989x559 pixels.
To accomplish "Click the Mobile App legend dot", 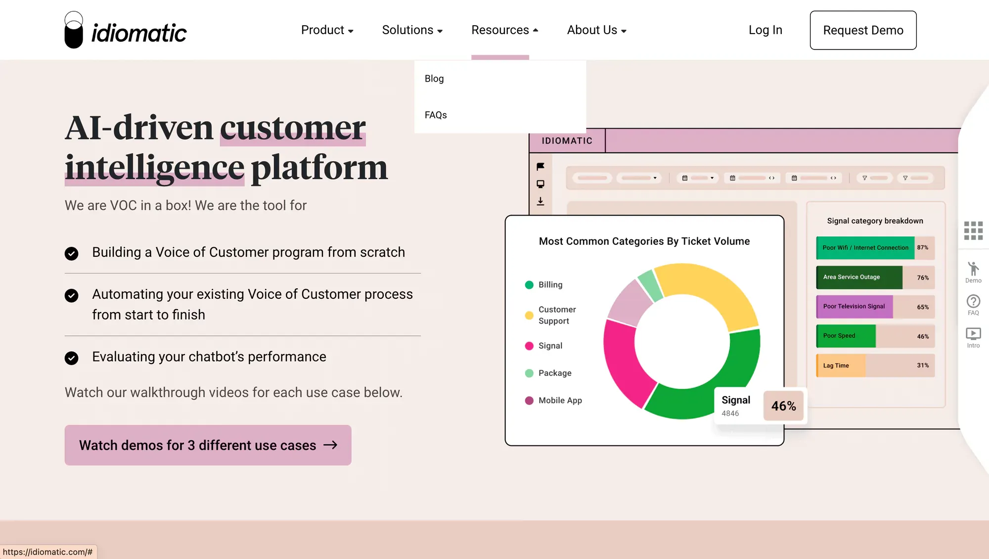I will [529, 401].
